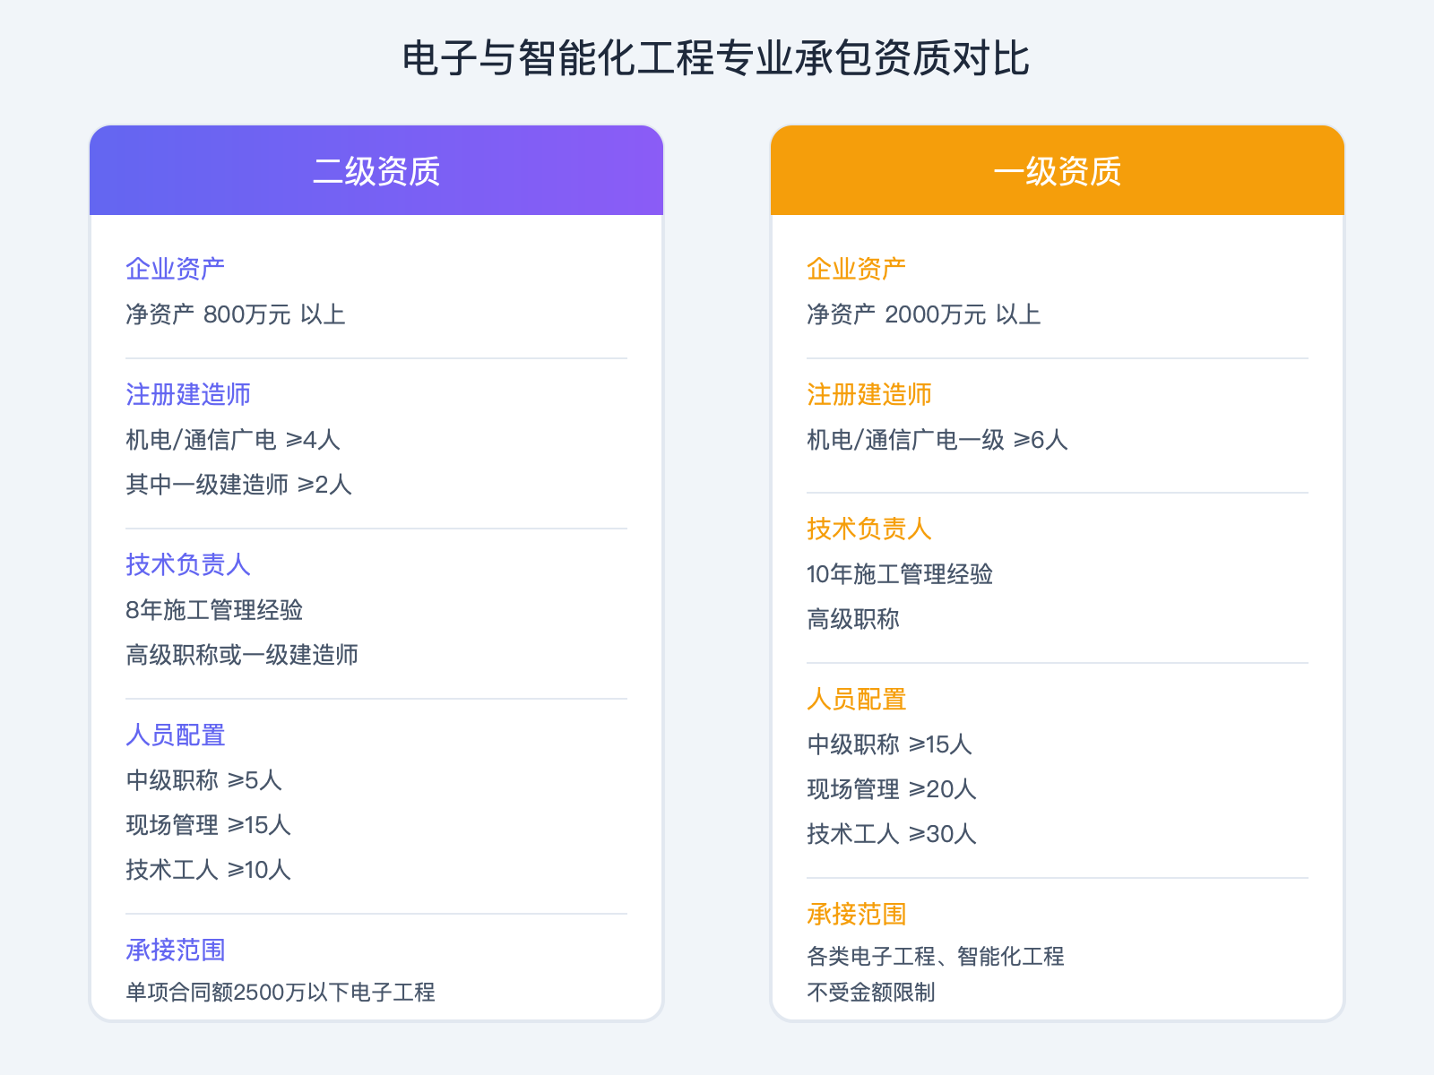Screen dimensions: 1434x1075
Task: Click the 技术负责人 heading on the purple card
Action: click(x=188, y=565)
